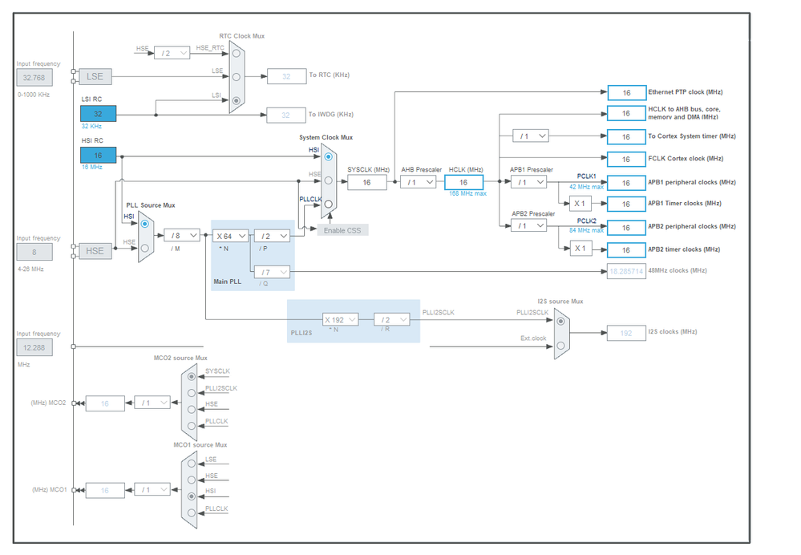The height and width of the screenshot is (555, 801).
Task: Edit the LSE input frequency 32.768 field
Action: pyautogui.click(x=34, y=78)
